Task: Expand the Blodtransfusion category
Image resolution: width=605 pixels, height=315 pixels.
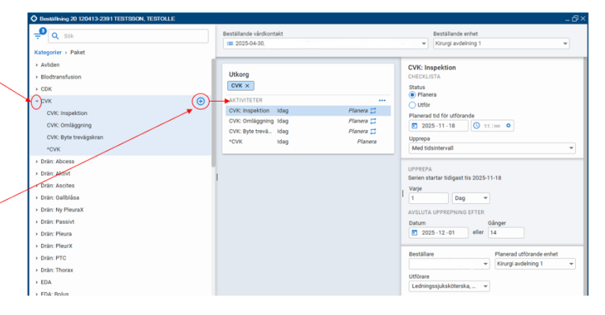Action: [x=37, y=77]
